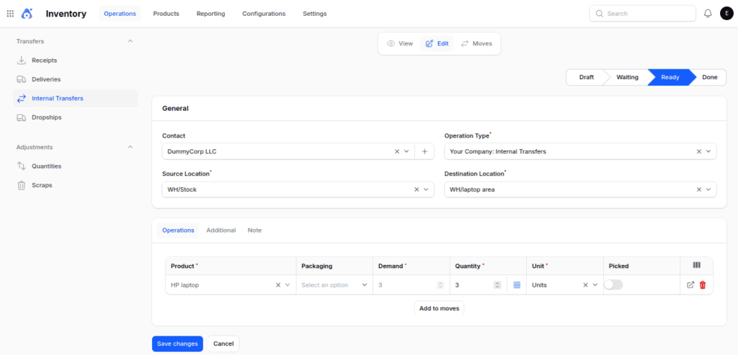Expand the Product dropdown arrow
738x355 pixels.
click(288, 285)
